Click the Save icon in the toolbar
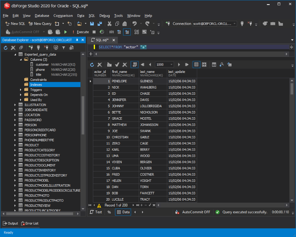 tap(92, 24)
